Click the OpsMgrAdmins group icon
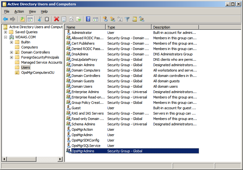The image size is (243, 170). [x=68, y=151]
